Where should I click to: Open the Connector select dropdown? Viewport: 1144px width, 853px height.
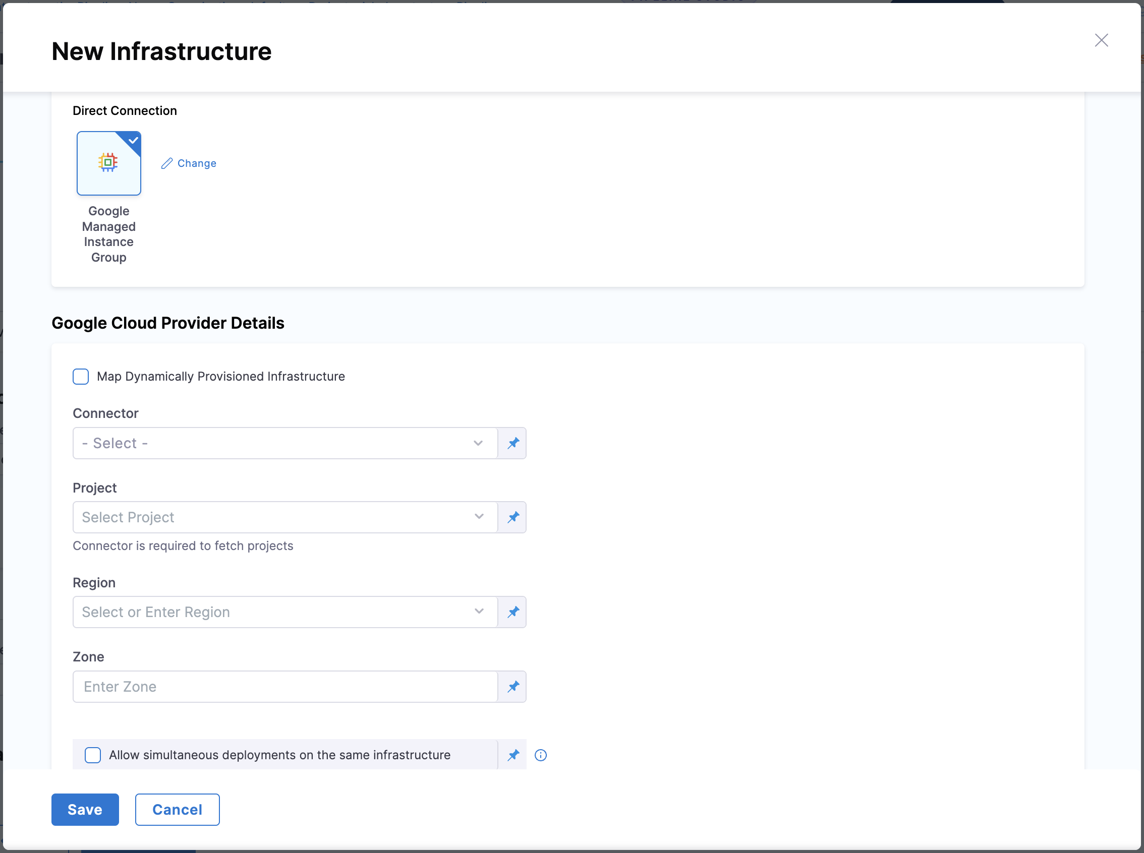pyautogui.click(x=284, y=443)
